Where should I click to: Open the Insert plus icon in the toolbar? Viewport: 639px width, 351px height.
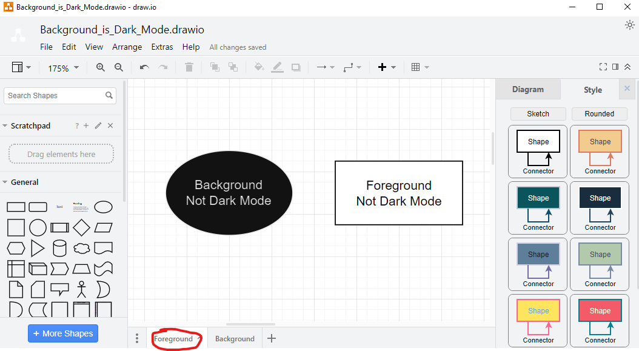[384, 67]
